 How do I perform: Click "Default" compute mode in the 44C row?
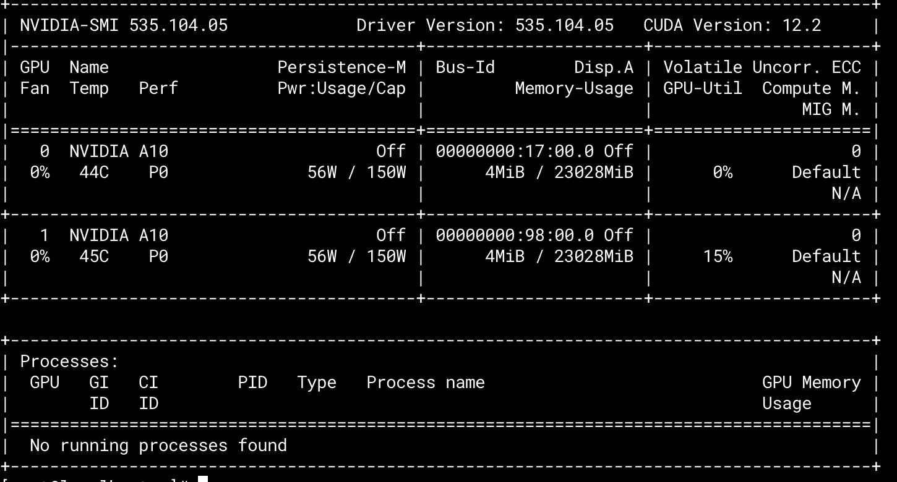[826, 172]
